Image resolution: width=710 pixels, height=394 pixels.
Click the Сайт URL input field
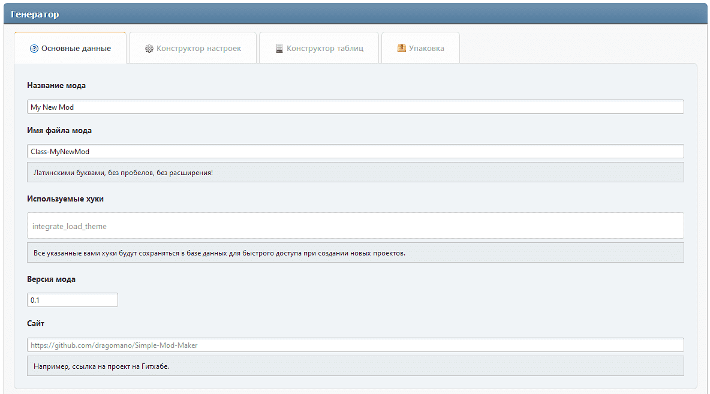355,345
